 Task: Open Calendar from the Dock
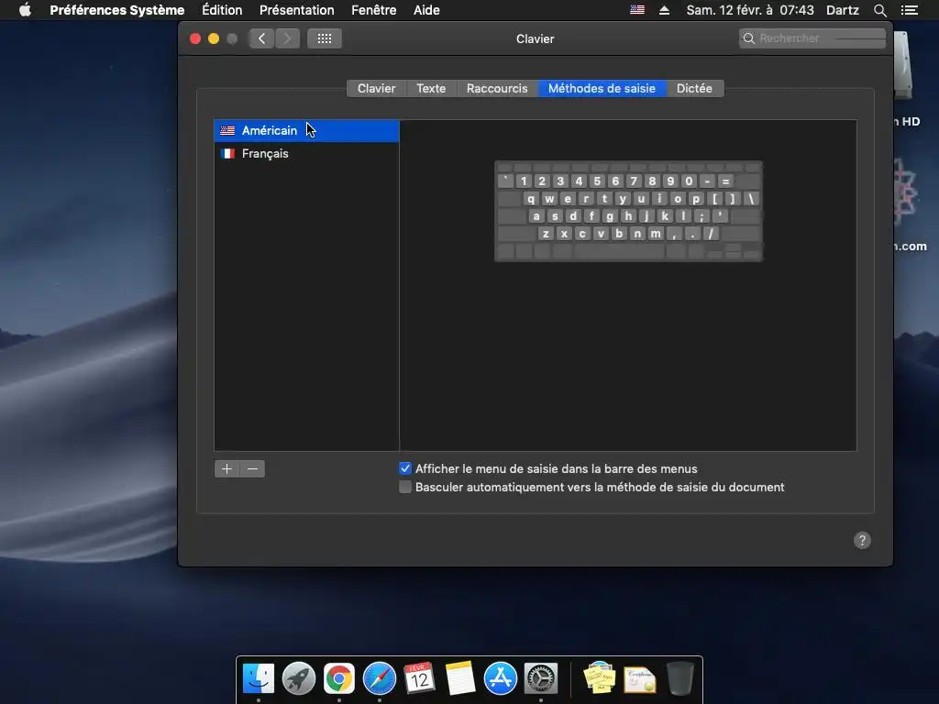click(419, 678)
